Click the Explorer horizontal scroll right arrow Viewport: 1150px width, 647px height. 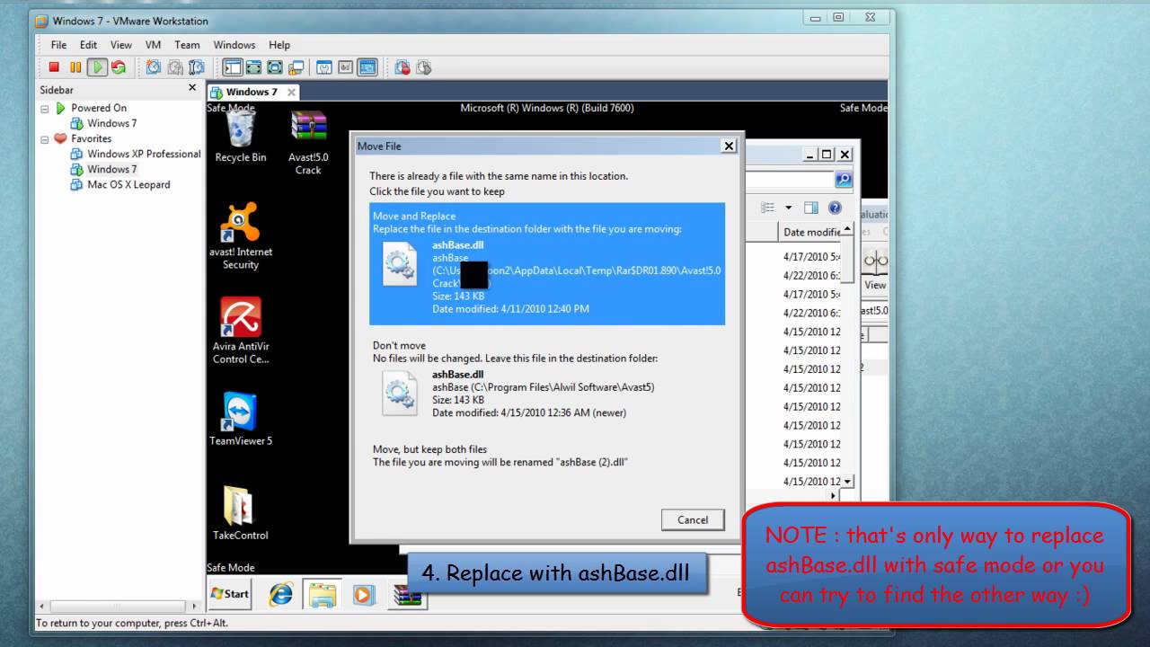click(833, 495)
